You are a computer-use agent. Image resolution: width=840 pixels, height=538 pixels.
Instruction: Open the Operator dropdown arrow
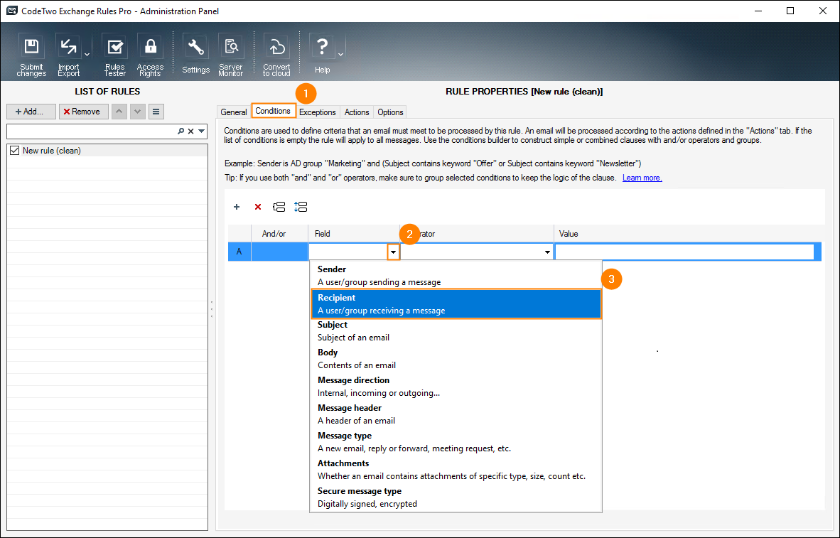click(x=547, y=252)
